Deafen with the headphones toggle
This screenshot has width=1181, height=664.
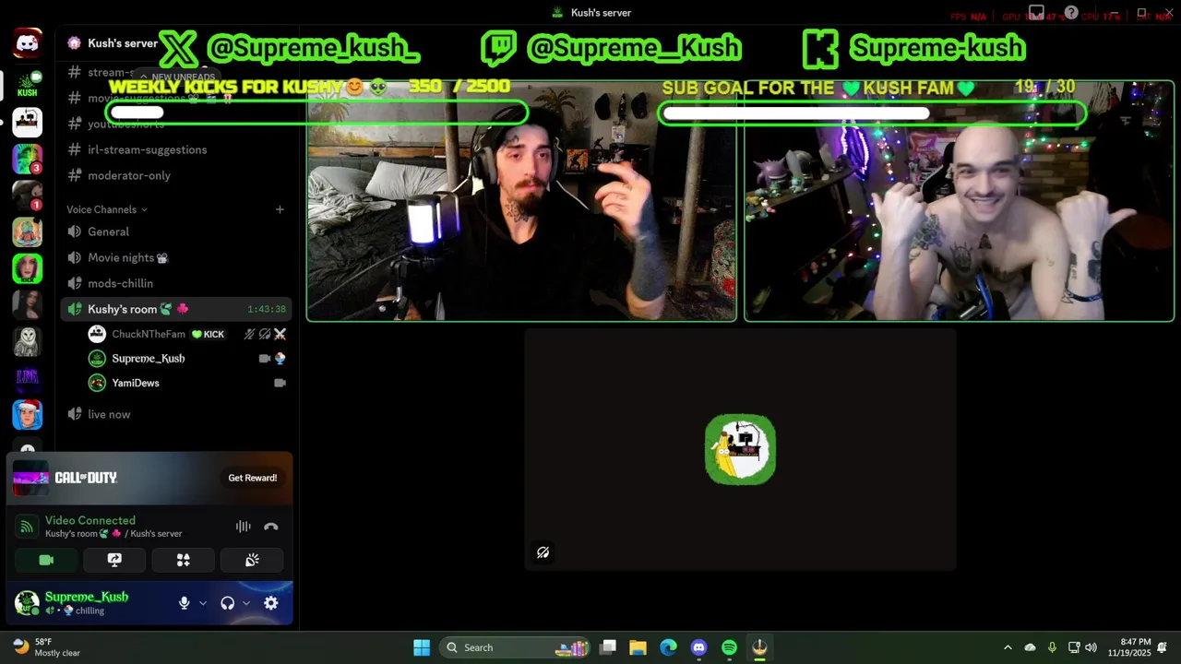click(227, 603)
